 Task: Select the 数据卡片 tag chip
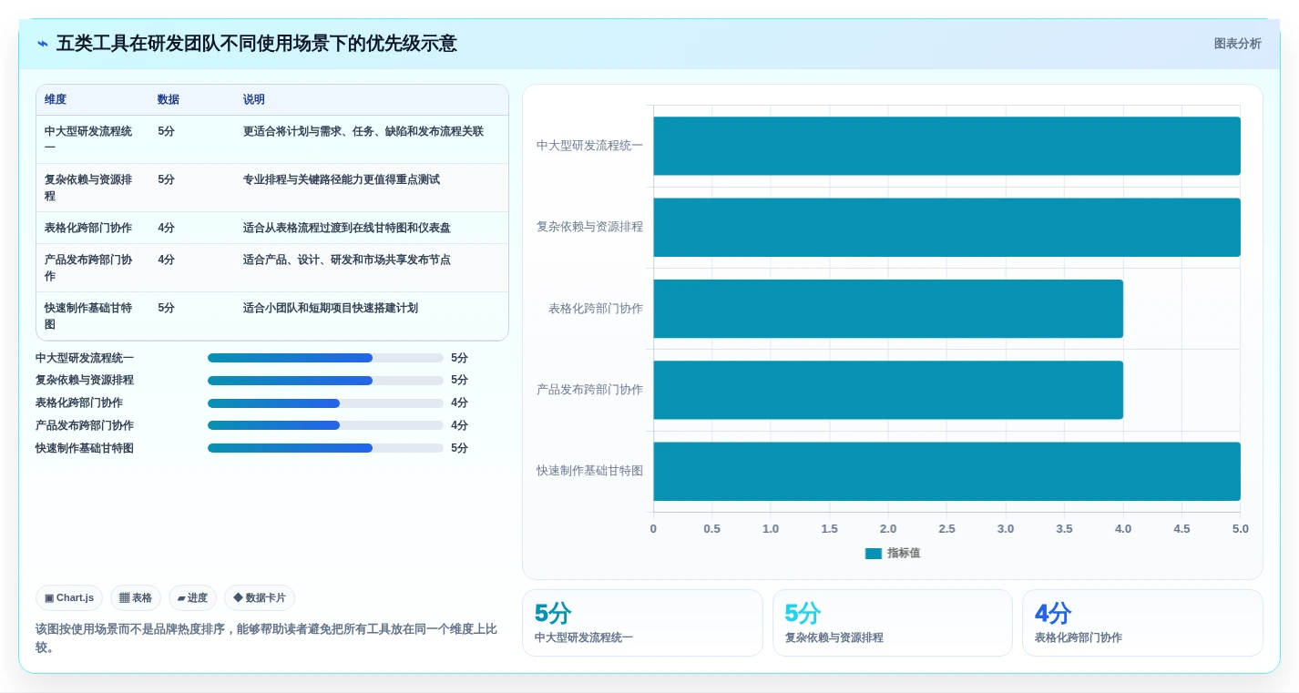pos(260,598)
